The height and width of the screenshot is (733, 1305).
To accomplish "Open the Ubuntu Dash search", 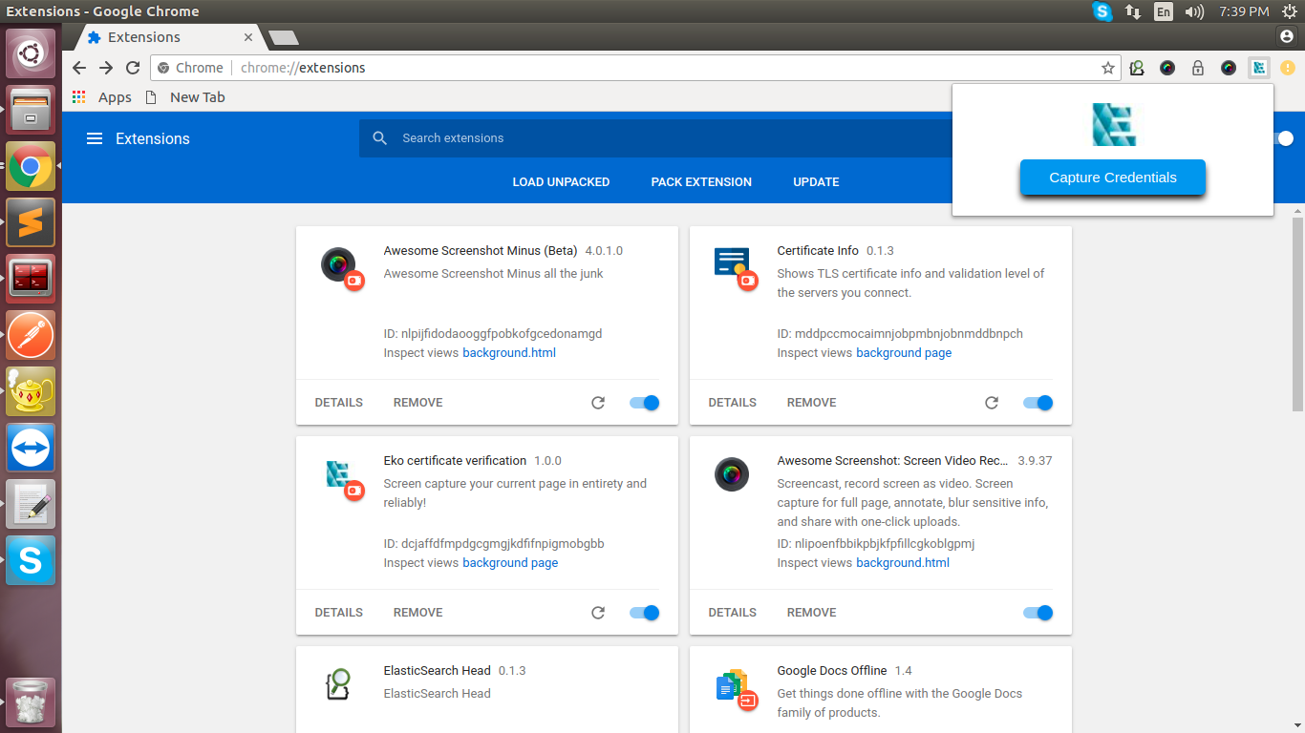I will [x=31, y=53].
